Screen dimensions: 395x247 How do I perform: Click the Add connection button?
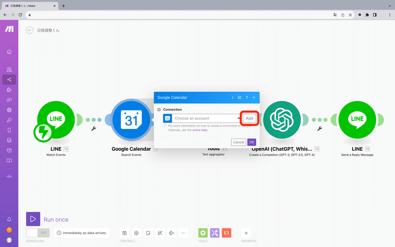click(x=249, y=118)
